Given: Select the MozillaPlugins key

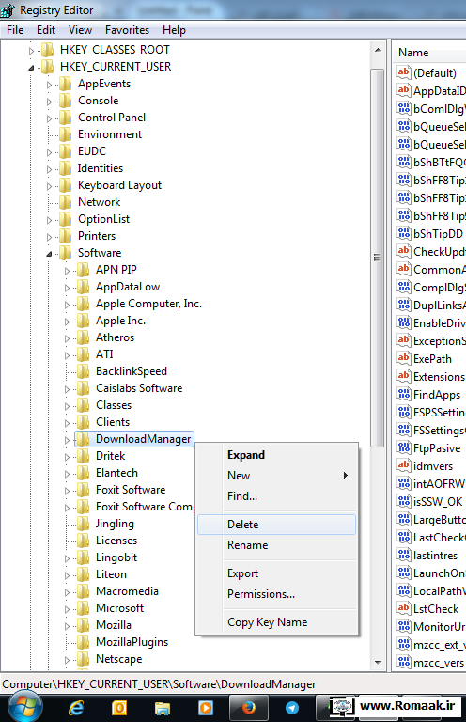Looking at the screenshot, I should (x=132, y=642).
